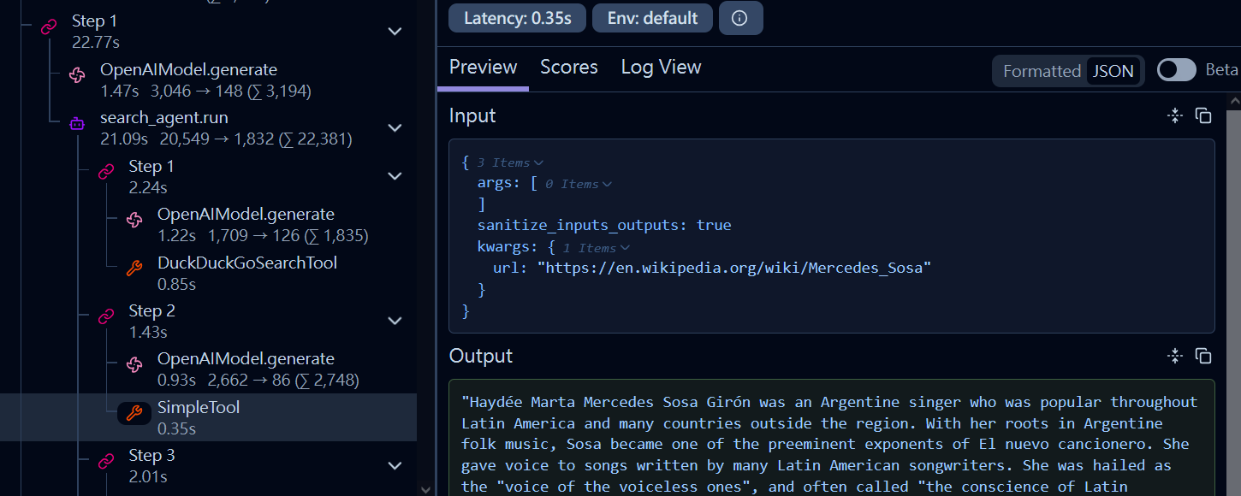1241x496 pixels.
Task: Open the Preview tab
Action: click(484, 68)
